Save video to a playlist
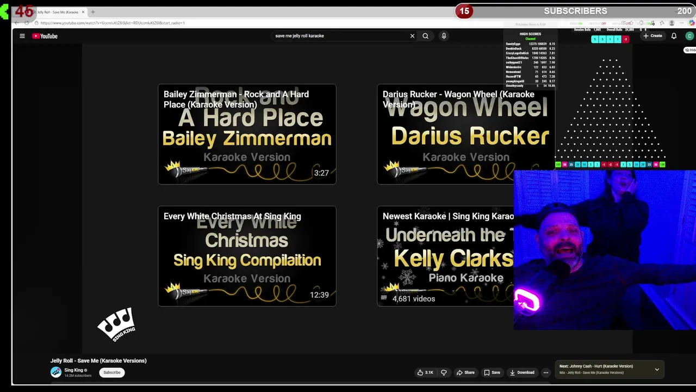 [492, 372]
